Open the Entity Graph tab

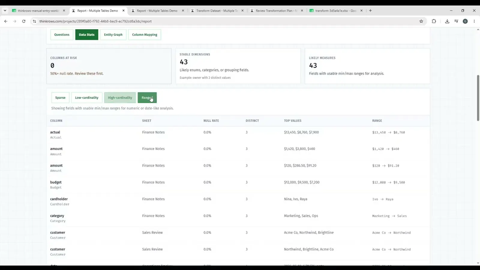click(x=113, y=34)
